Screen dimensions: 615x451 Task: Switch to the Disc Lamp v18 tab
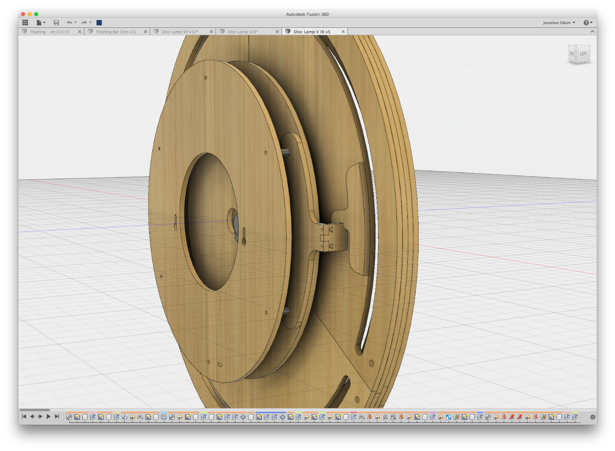point(243,32)
